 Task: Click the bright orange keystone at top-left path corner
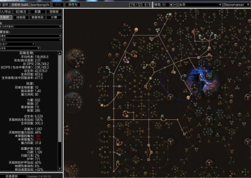coord(136,30)
